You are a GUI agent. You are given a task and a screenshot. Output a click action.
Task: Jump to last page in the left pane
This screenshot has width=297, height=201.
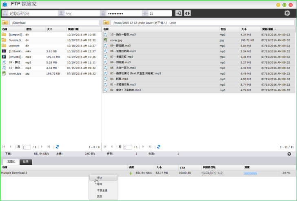(49, 147)
